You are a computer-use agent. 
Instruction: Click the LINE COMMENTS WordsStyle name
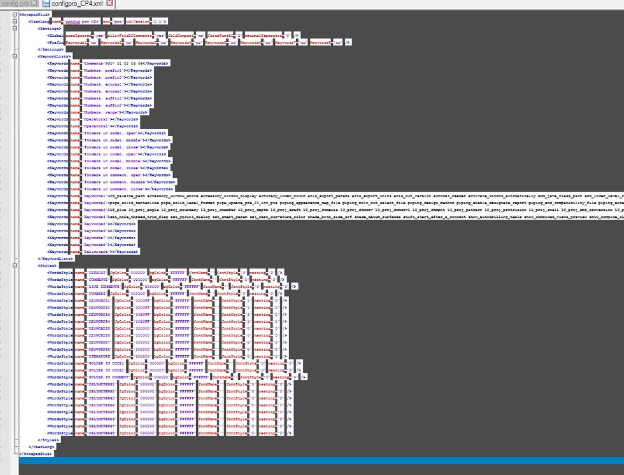tap(104, 286)
